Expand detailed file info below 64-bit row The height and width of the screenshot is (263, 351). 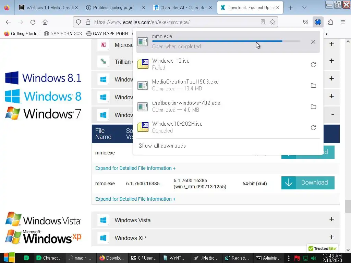tap(135, 199)
